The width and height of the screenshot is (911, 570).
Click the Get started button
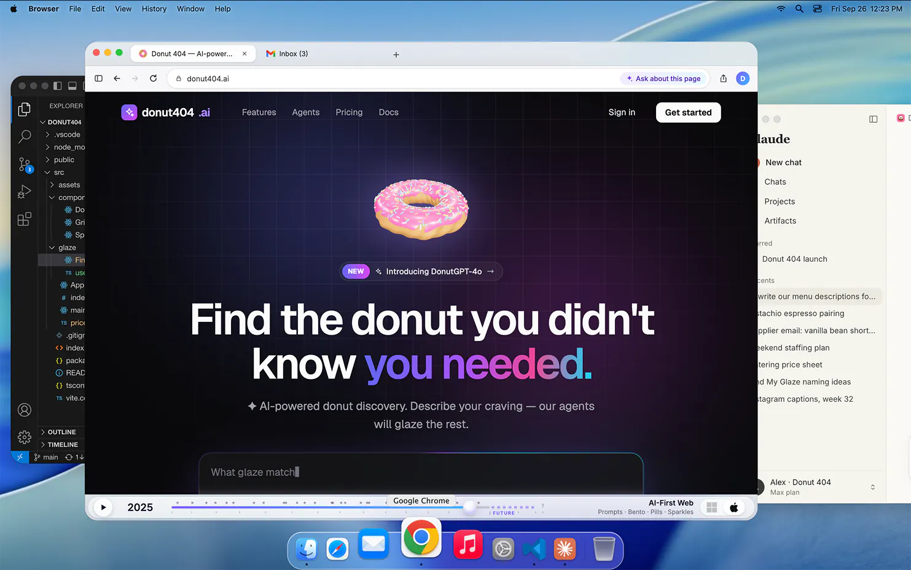coord(689,112)
